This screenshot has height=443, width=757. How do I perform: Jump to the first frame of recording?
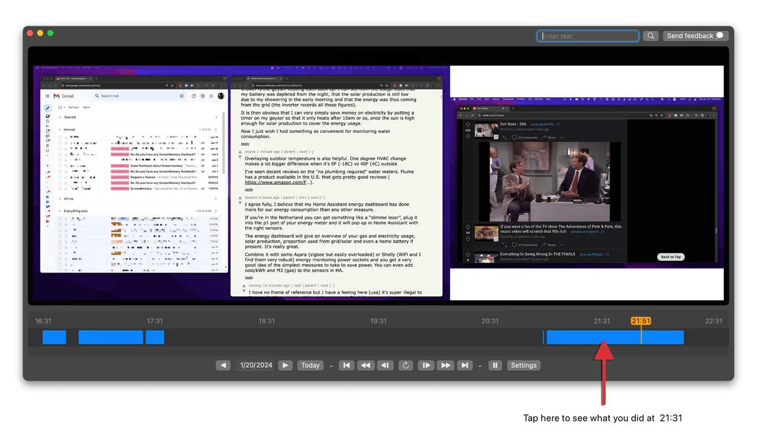click(346, 365)
